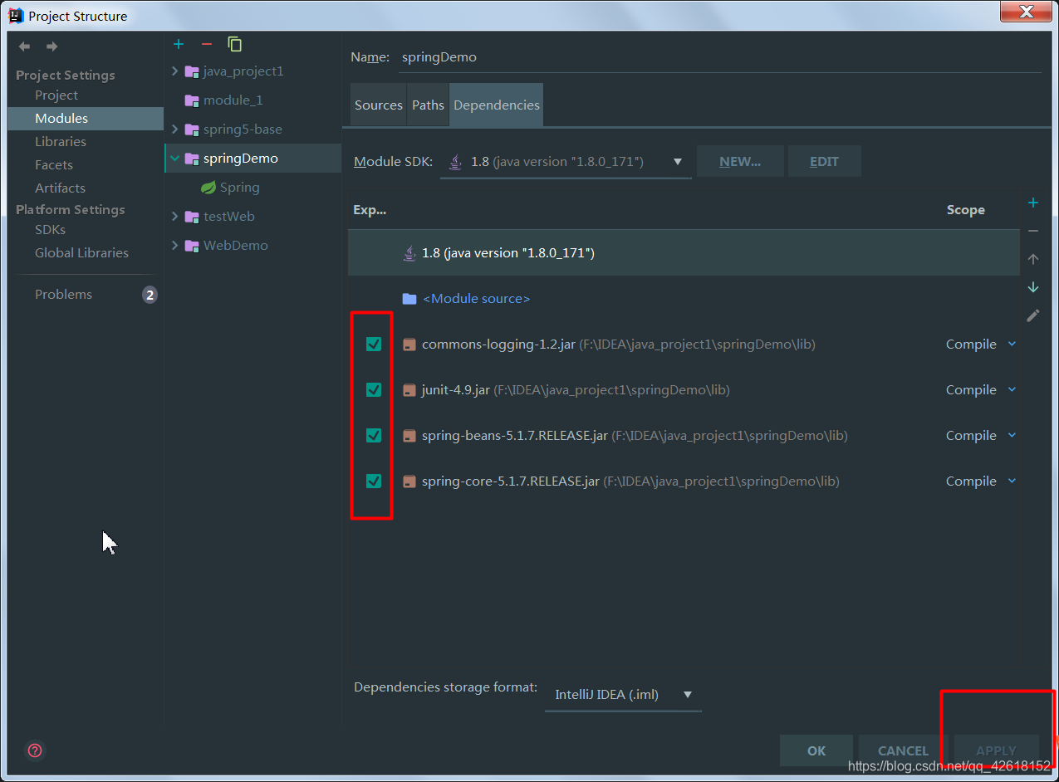1059x782 pixels.
Task: Select the Spring facet under springDemo
Action: point(240,188)
